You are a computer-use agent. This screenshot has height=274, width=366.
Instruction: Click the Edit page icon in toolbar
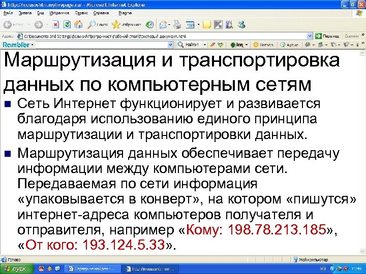pyautogui.click(x=191, y=24)
